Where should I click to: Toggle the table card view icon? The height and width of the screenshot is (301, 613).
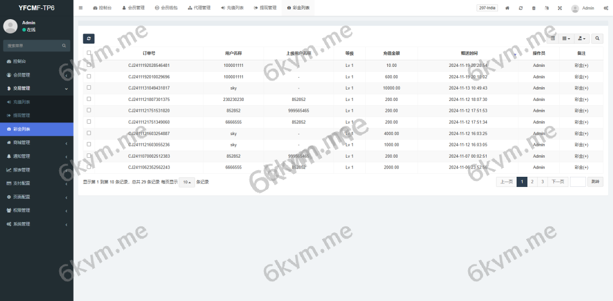(553, 38)
